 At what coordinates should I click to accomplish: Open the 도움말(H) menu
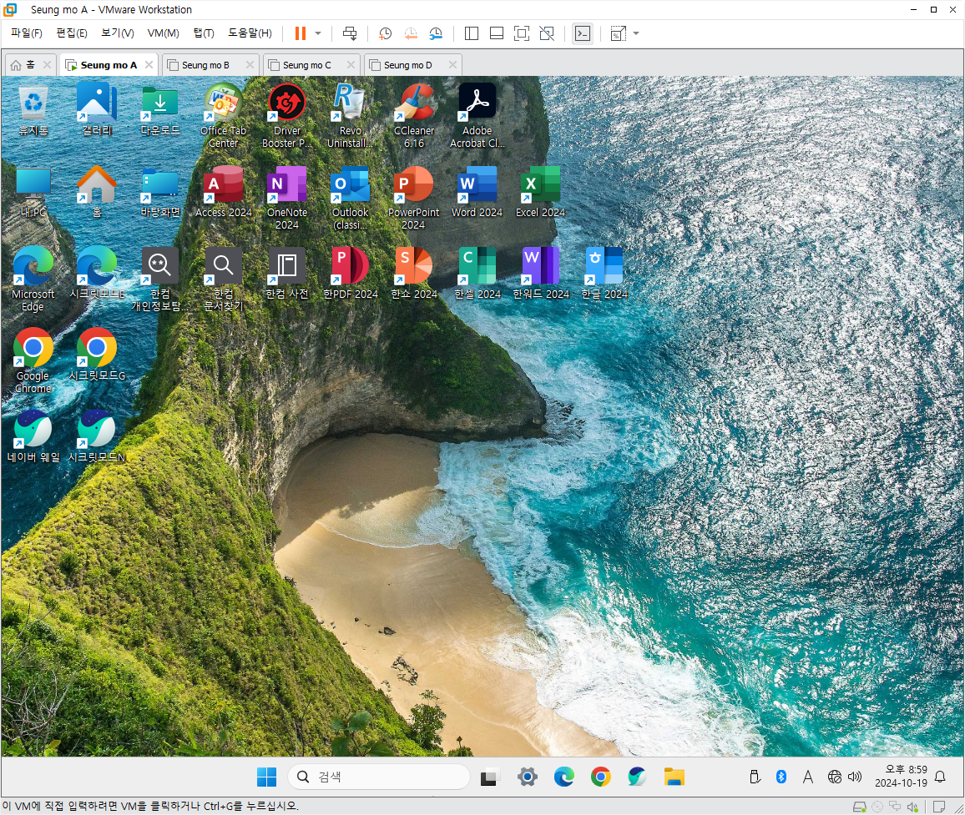tap(250, 33)
